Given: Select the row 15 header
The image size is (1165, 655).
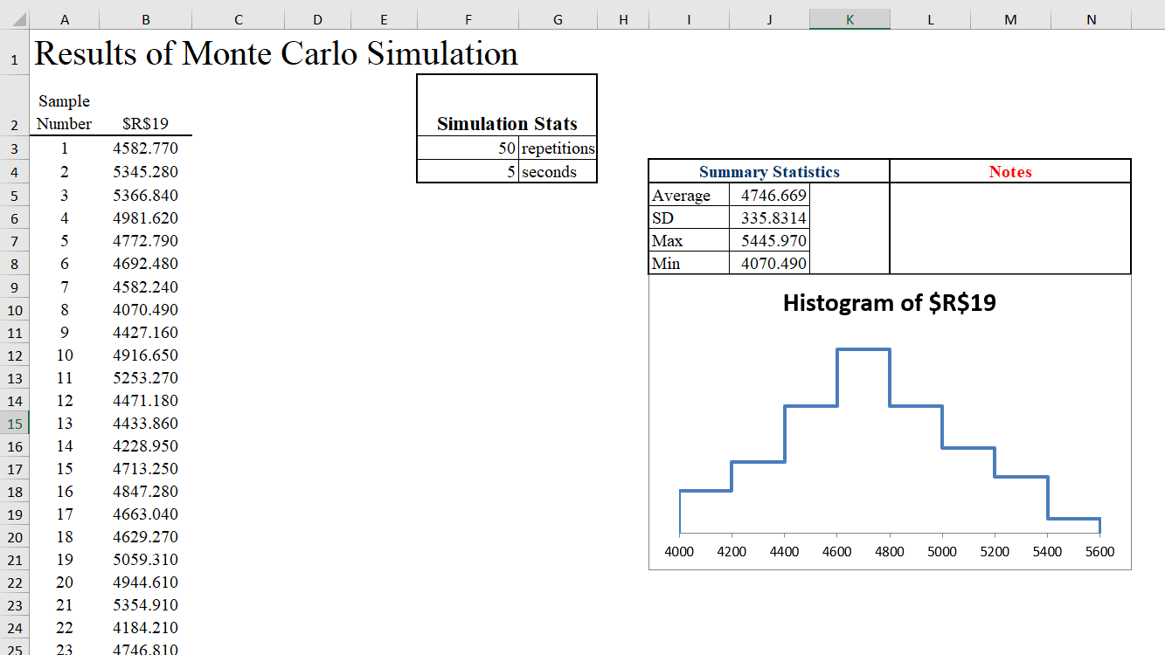Looking at the screenshot, I should 15,424.
